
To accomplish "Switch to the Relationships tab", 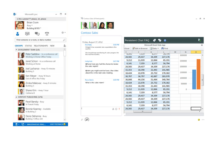I will click(41, 46).
